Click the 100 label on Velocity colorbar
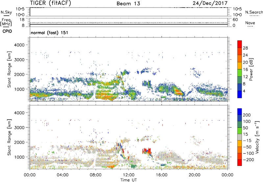 click(247, 122)
